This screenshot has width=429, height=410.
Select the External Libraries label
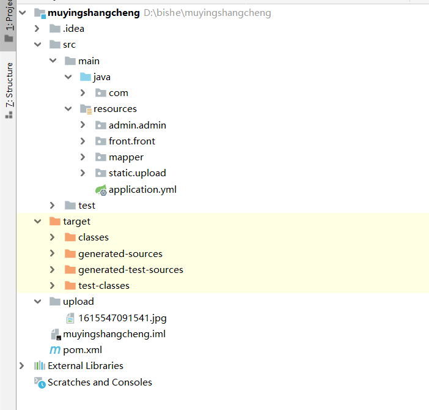[x=86, y=365]
